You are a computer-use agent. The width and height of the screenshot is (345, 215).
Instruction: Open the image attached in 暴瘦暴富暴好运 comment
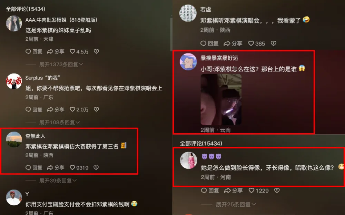(x=221, y=99)
